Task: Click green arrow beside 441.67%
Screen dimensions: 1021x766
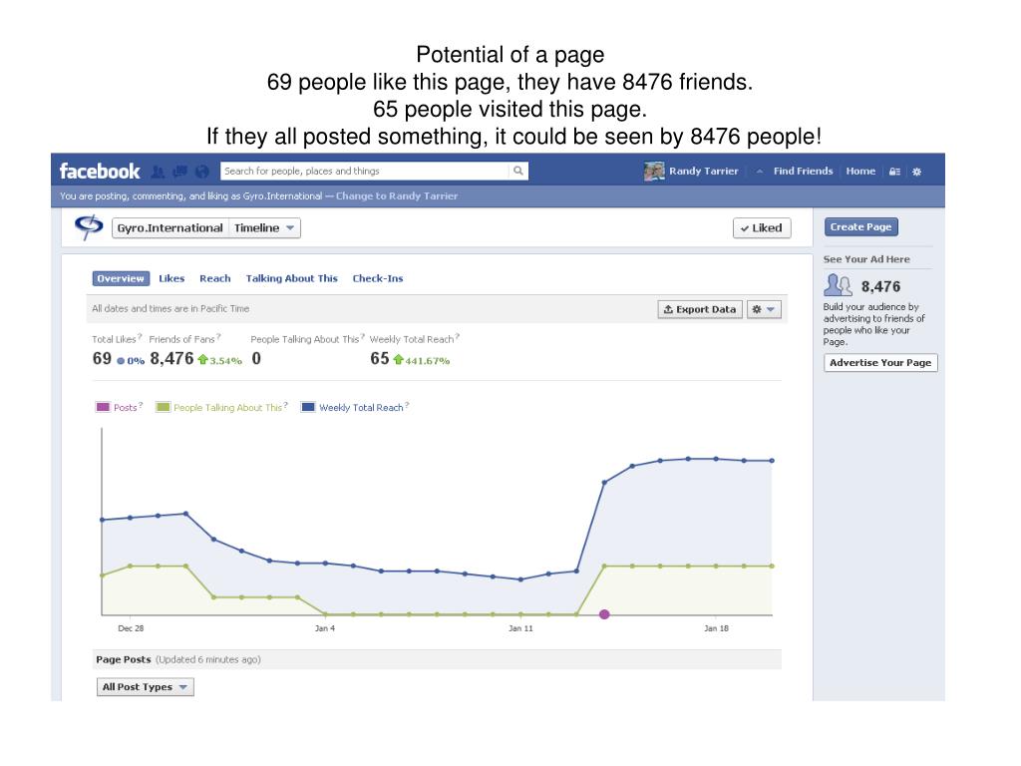Action: [398, 359]
